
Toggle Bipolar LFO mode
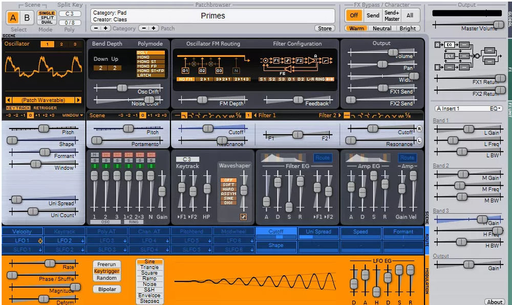coord(107,289)
